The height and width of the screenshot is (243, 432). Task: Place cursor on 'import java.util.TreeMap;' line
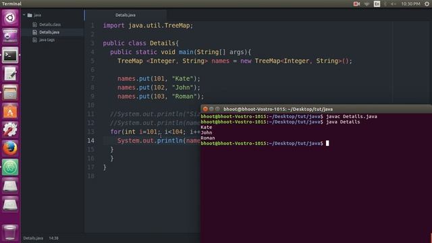coord(148,26)
